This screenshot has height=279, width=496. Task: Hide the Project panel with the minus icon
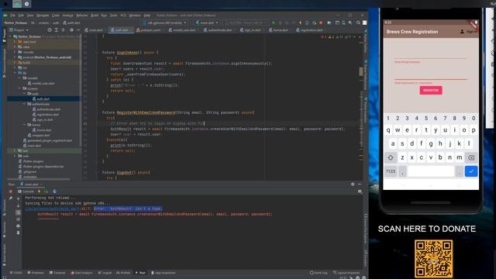(x=78, y=30)
